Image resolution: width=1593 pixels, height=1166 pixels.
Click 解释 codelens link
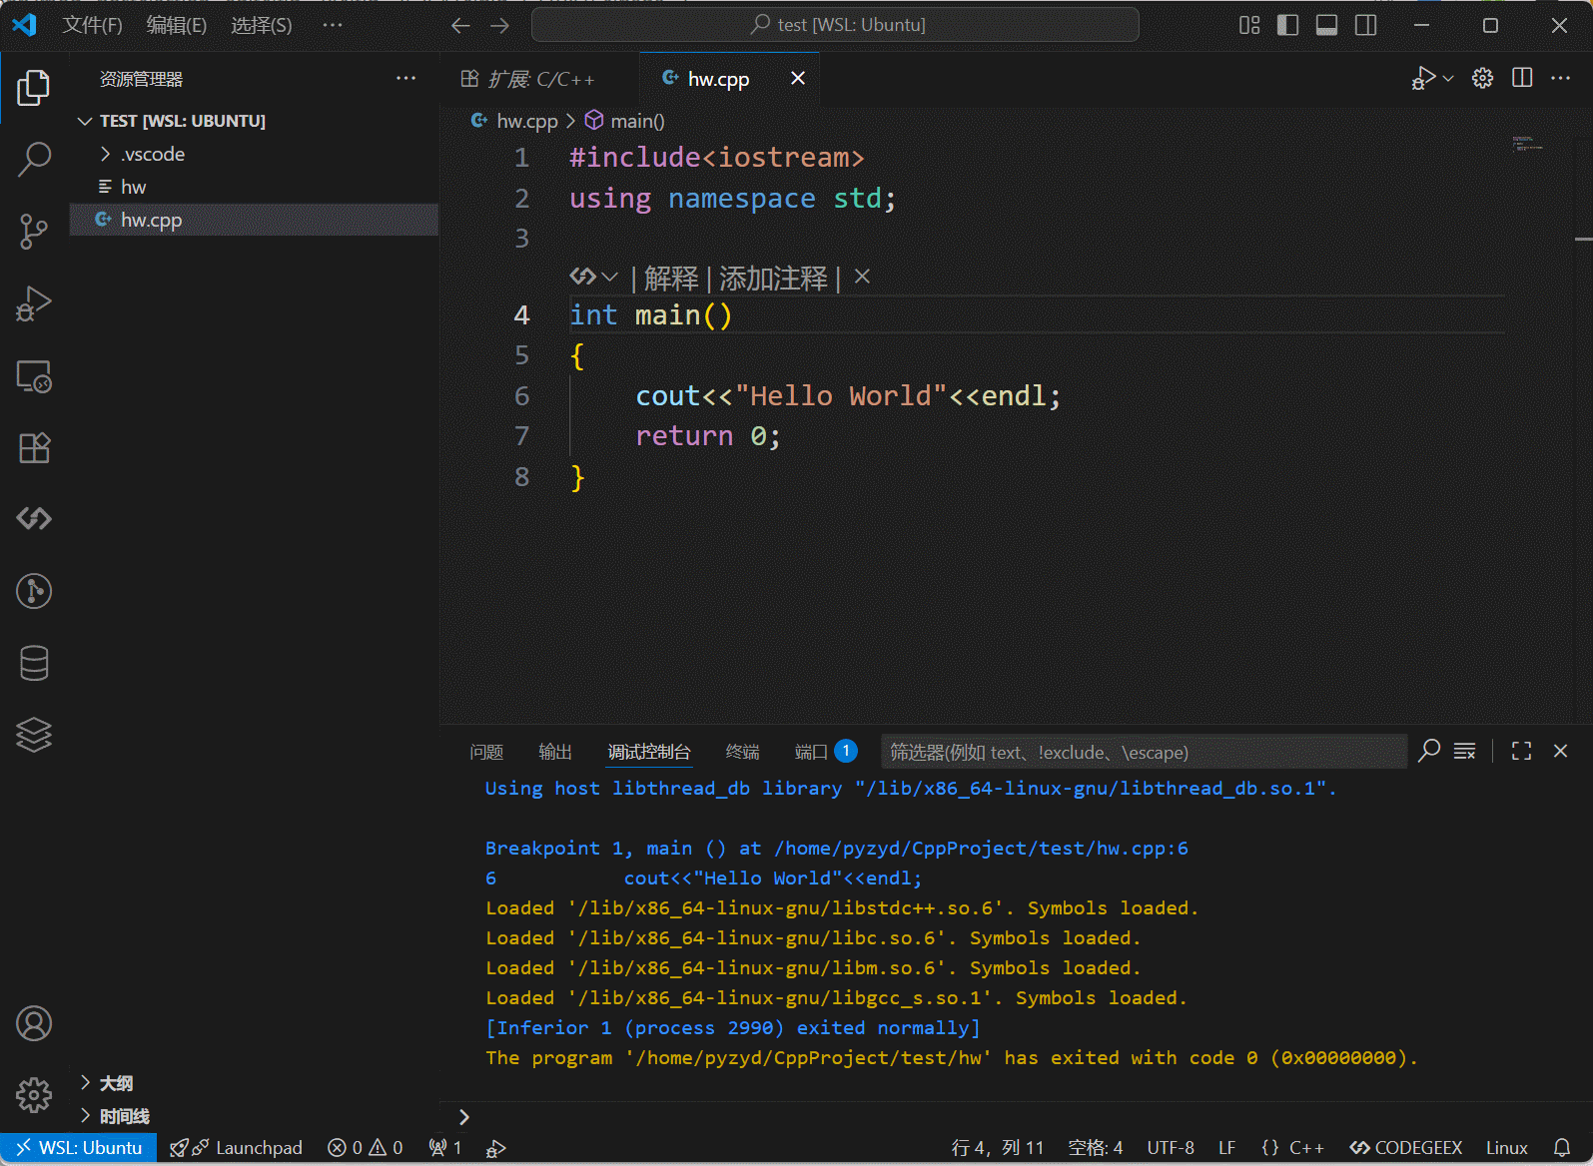click(x=671, y=278)
